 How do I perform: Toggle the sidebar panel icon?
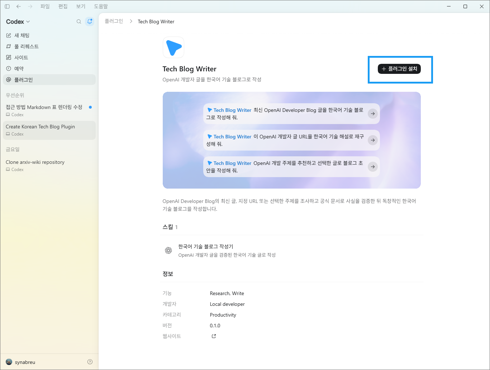tap(7, 6)
